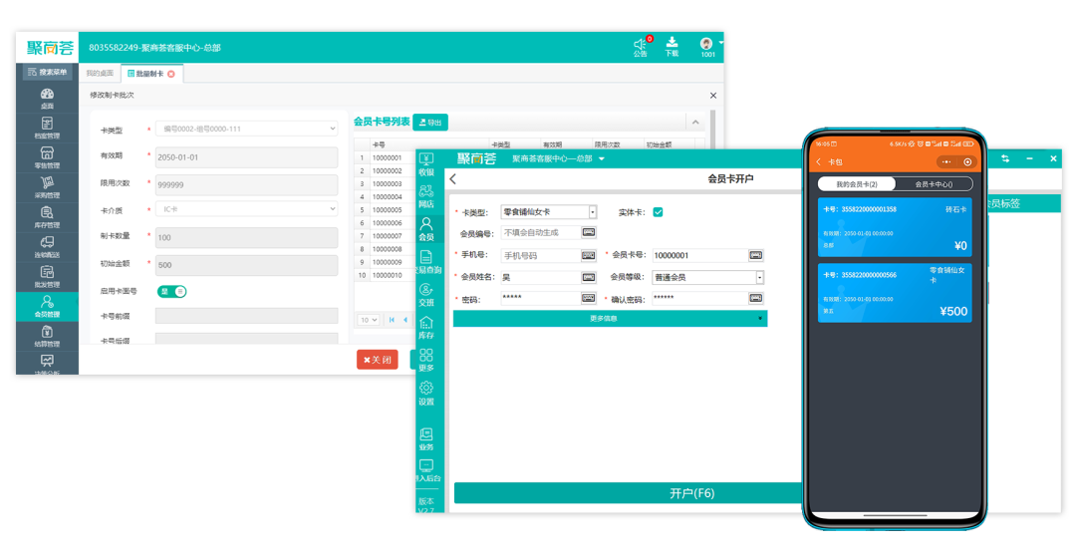Open the 卡介质 dropdown

tap(246, 209)
